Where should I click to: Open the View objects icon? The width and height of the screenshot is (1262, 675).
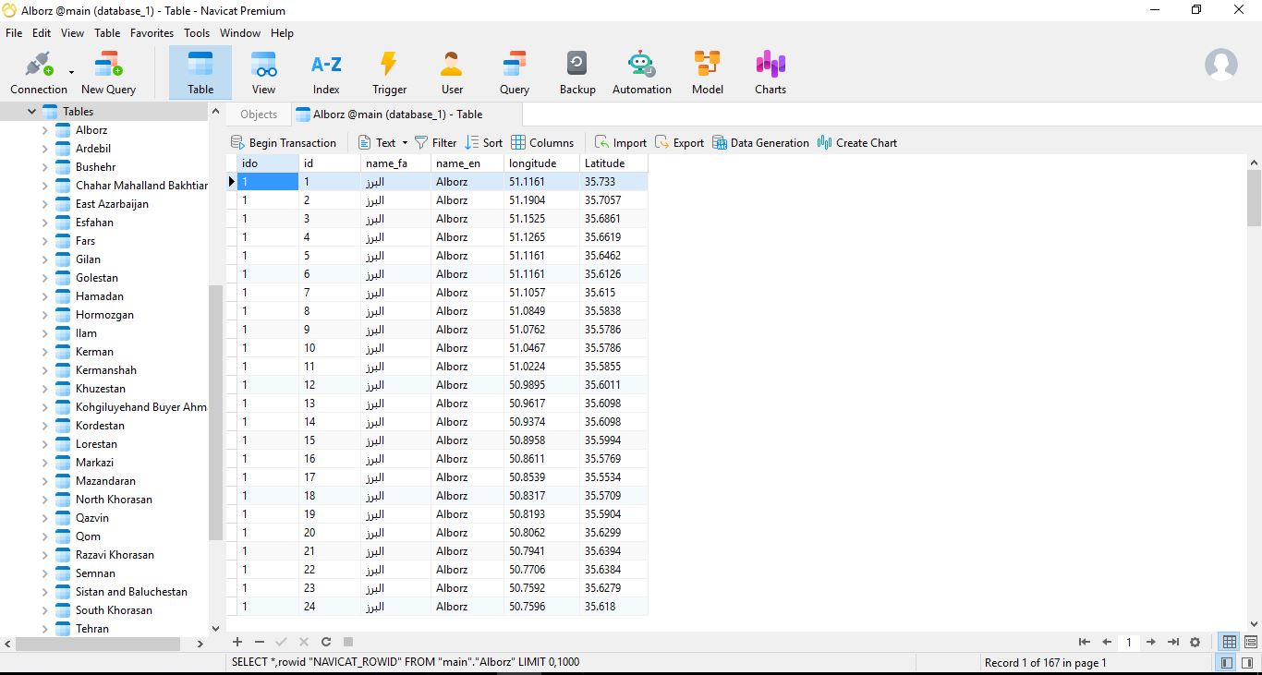point(263,72)
